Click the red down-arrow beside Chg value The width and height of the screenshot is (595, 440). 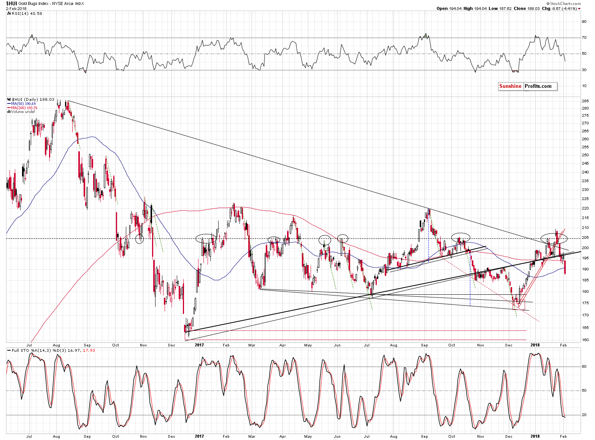[x=579, y=9]
